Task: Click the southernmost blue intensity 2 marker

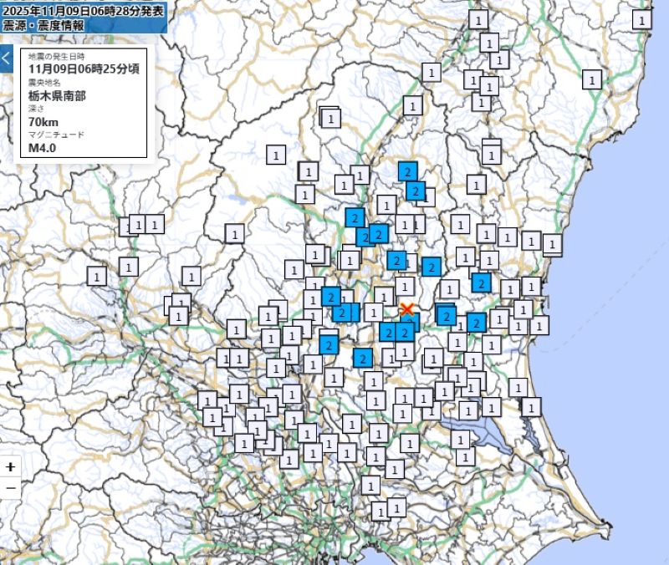Action: (361, 359)
